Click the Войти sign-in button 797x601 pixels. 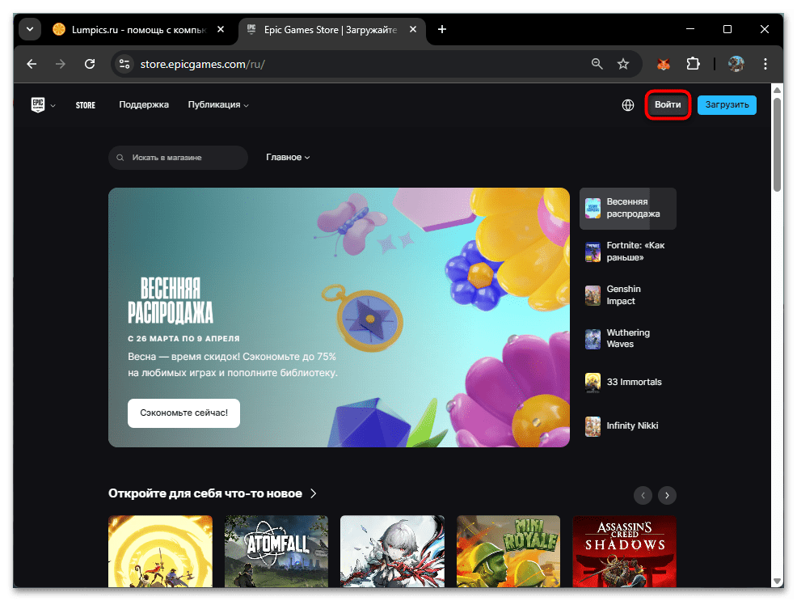click(x=668, y=104)
